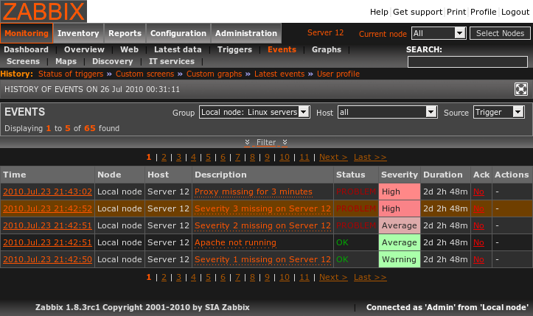Open the Source Trigger dropdown

click(498, 112)
